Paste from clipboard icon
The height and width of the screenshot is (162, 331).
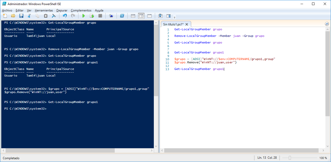45,16
